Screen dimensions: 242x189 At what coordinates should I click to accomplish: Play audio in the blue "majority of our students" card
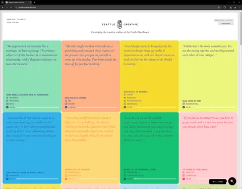[7, 179]
